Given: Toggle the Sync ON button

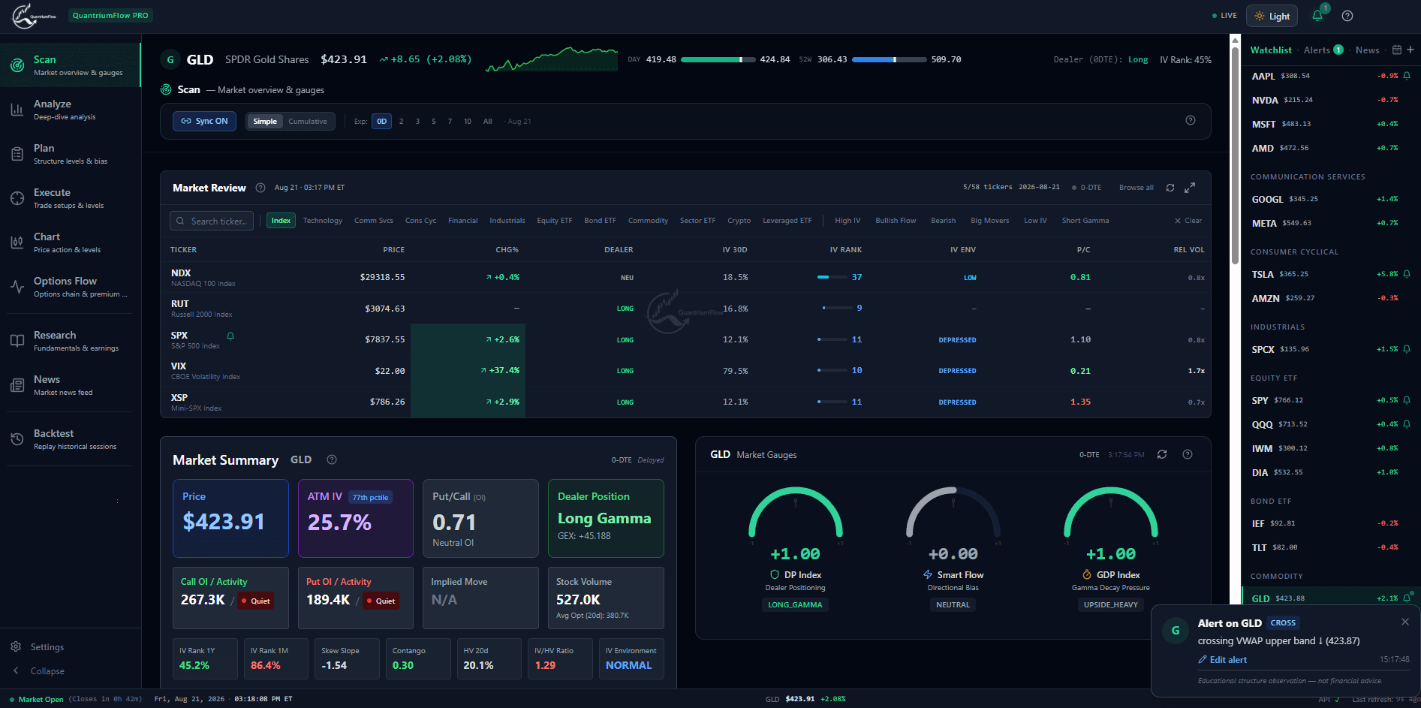Looking at the screenshot, I should (204, 121).
